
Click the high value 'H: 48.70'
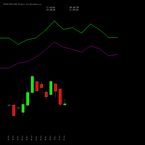tap(74, 8)
